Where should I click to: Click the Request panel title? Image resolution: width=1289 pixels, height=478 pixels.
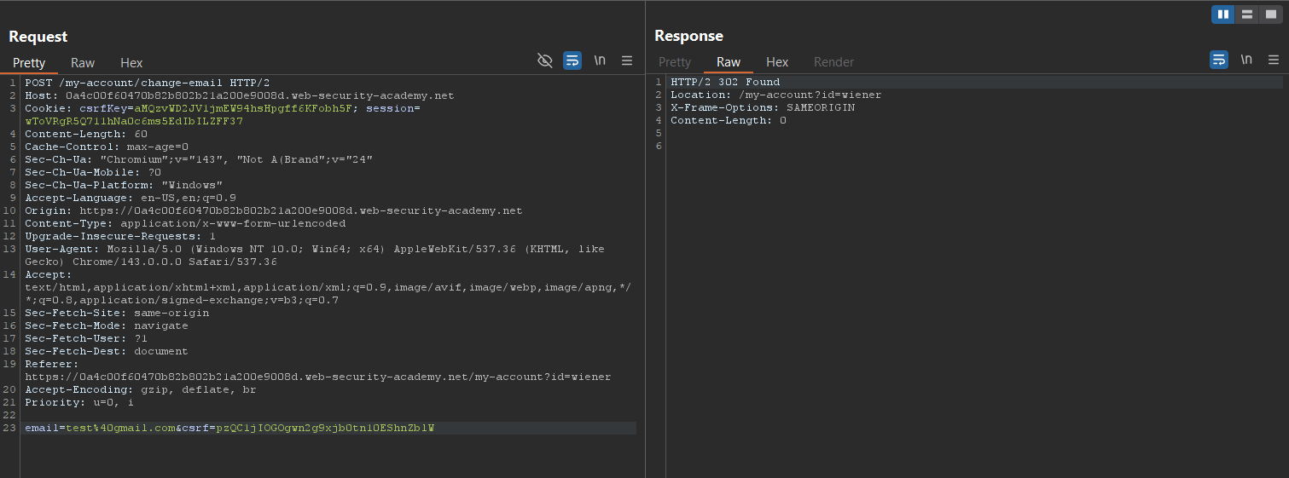pos(38,37)
